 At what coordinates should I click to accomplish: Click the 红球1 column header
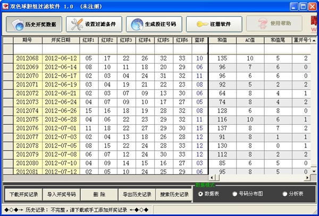tap(89, 40)
